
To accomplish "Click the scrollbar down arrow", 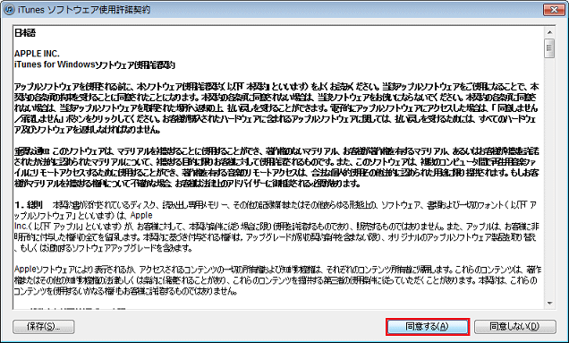I will tap(550, 304).
